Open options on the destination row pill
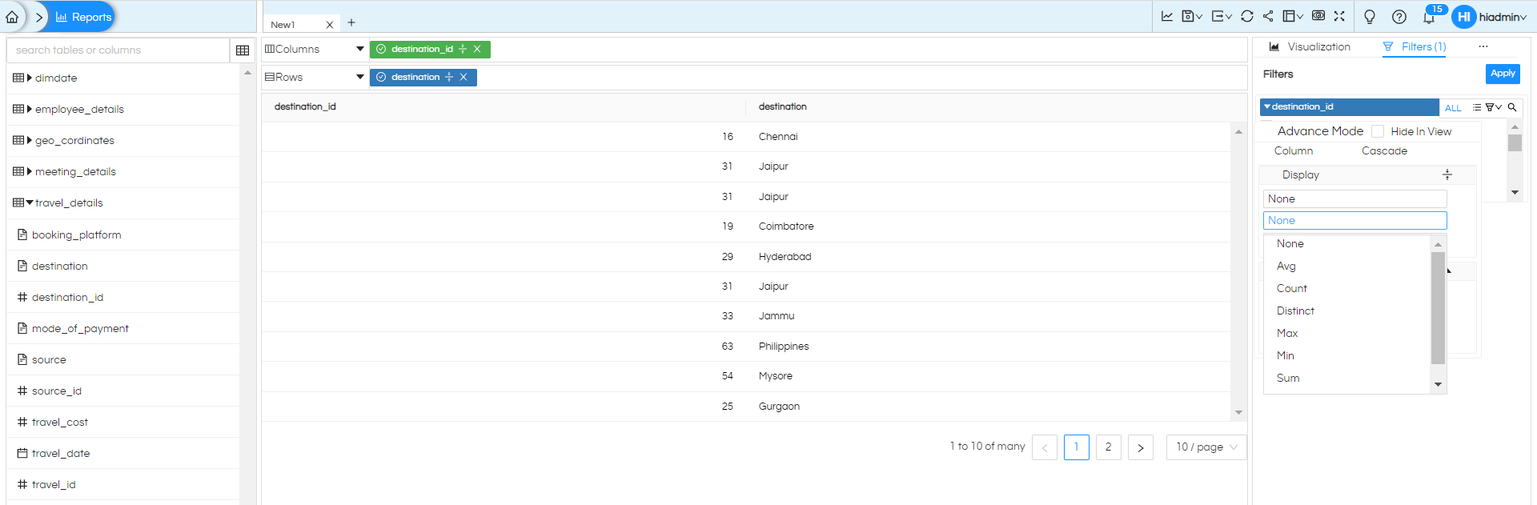This screenshot has width=1537, height=505. coord(449,77)
